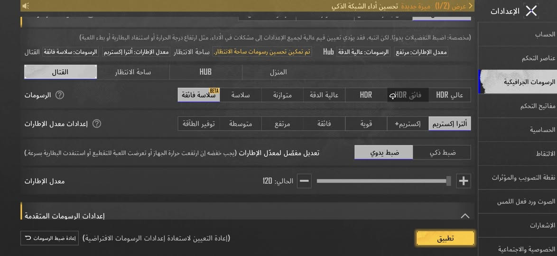Click the frame rate slider track
Viewport: 557px width, 256px height.
click(x=384, y=181)
